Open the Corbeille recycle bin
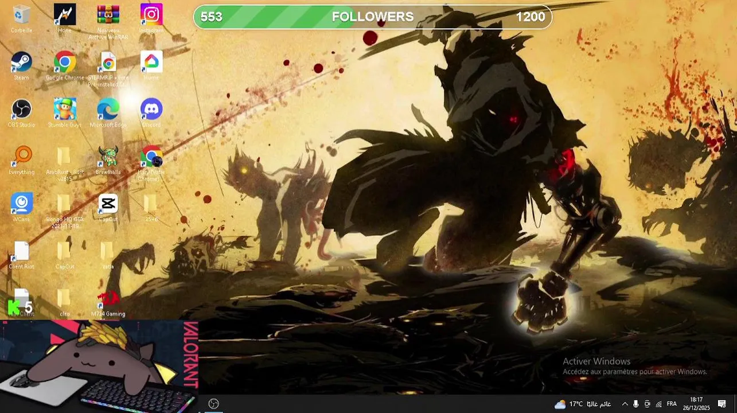The image size is (737, 413). [x=21, y=18]
